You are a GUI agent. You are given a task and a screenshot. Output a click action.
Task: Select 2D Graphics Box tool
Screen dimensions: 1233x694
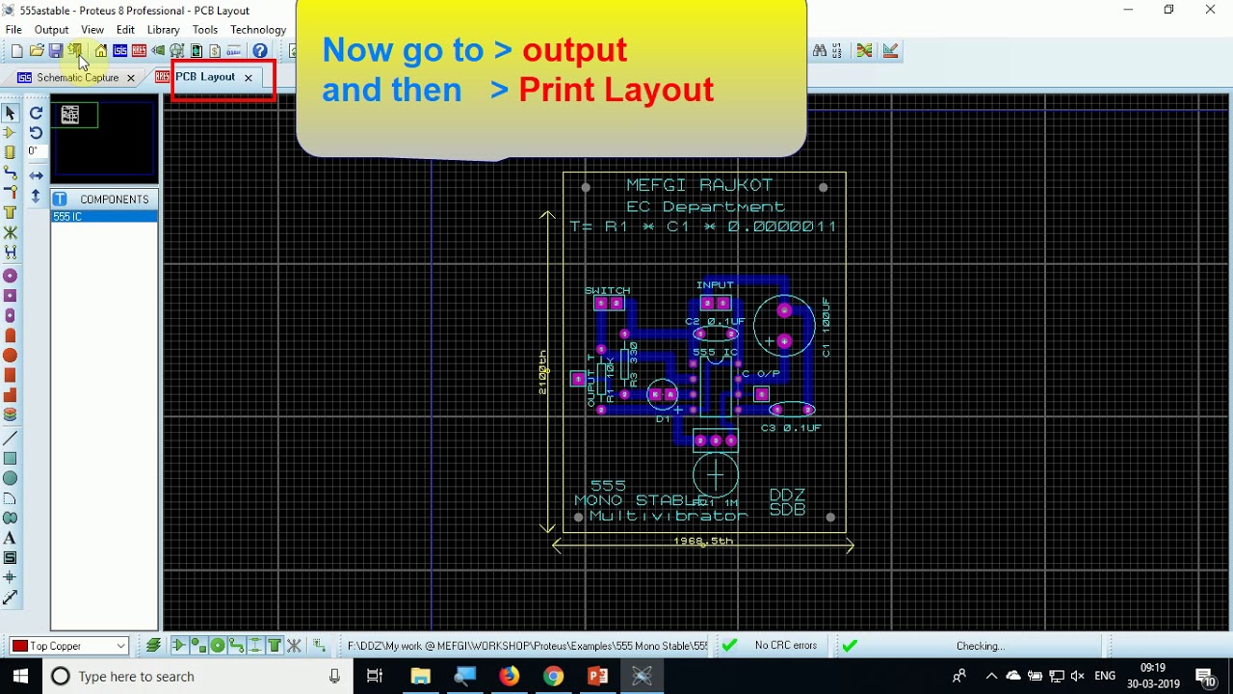tap(10, 458)
